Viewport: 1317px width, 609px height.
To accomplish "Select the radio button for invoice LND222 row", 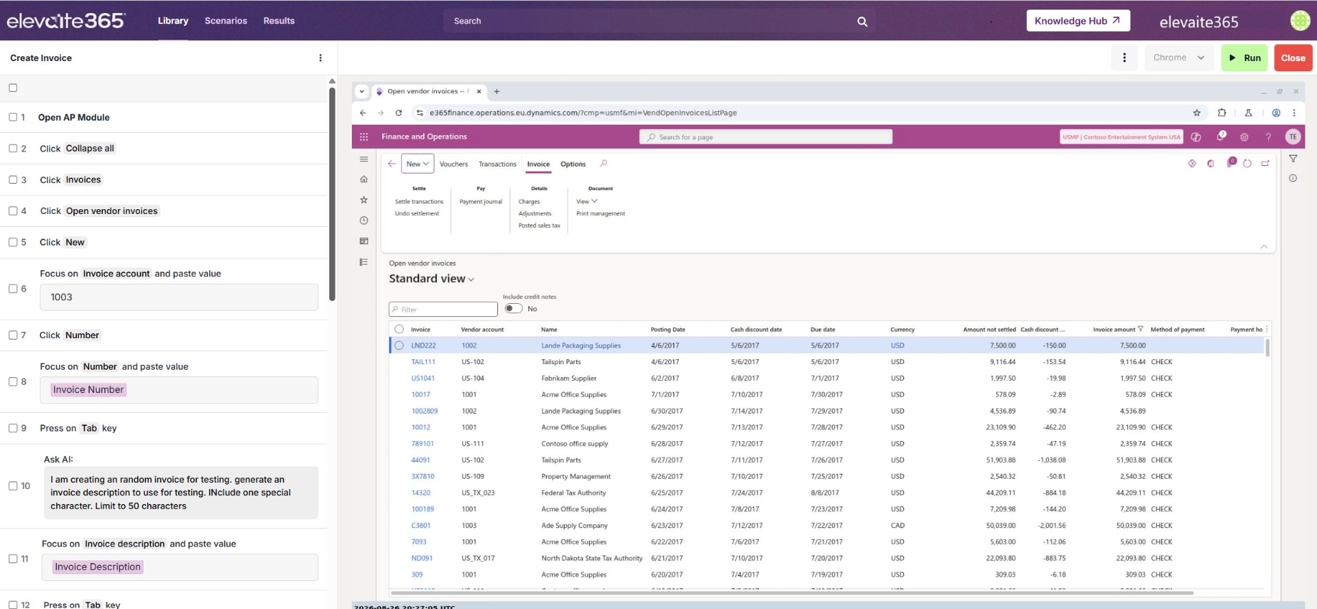I will coord(399,346).
